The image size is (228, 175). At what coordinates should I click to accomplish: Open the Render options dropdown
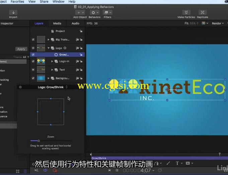click(218, 23)
